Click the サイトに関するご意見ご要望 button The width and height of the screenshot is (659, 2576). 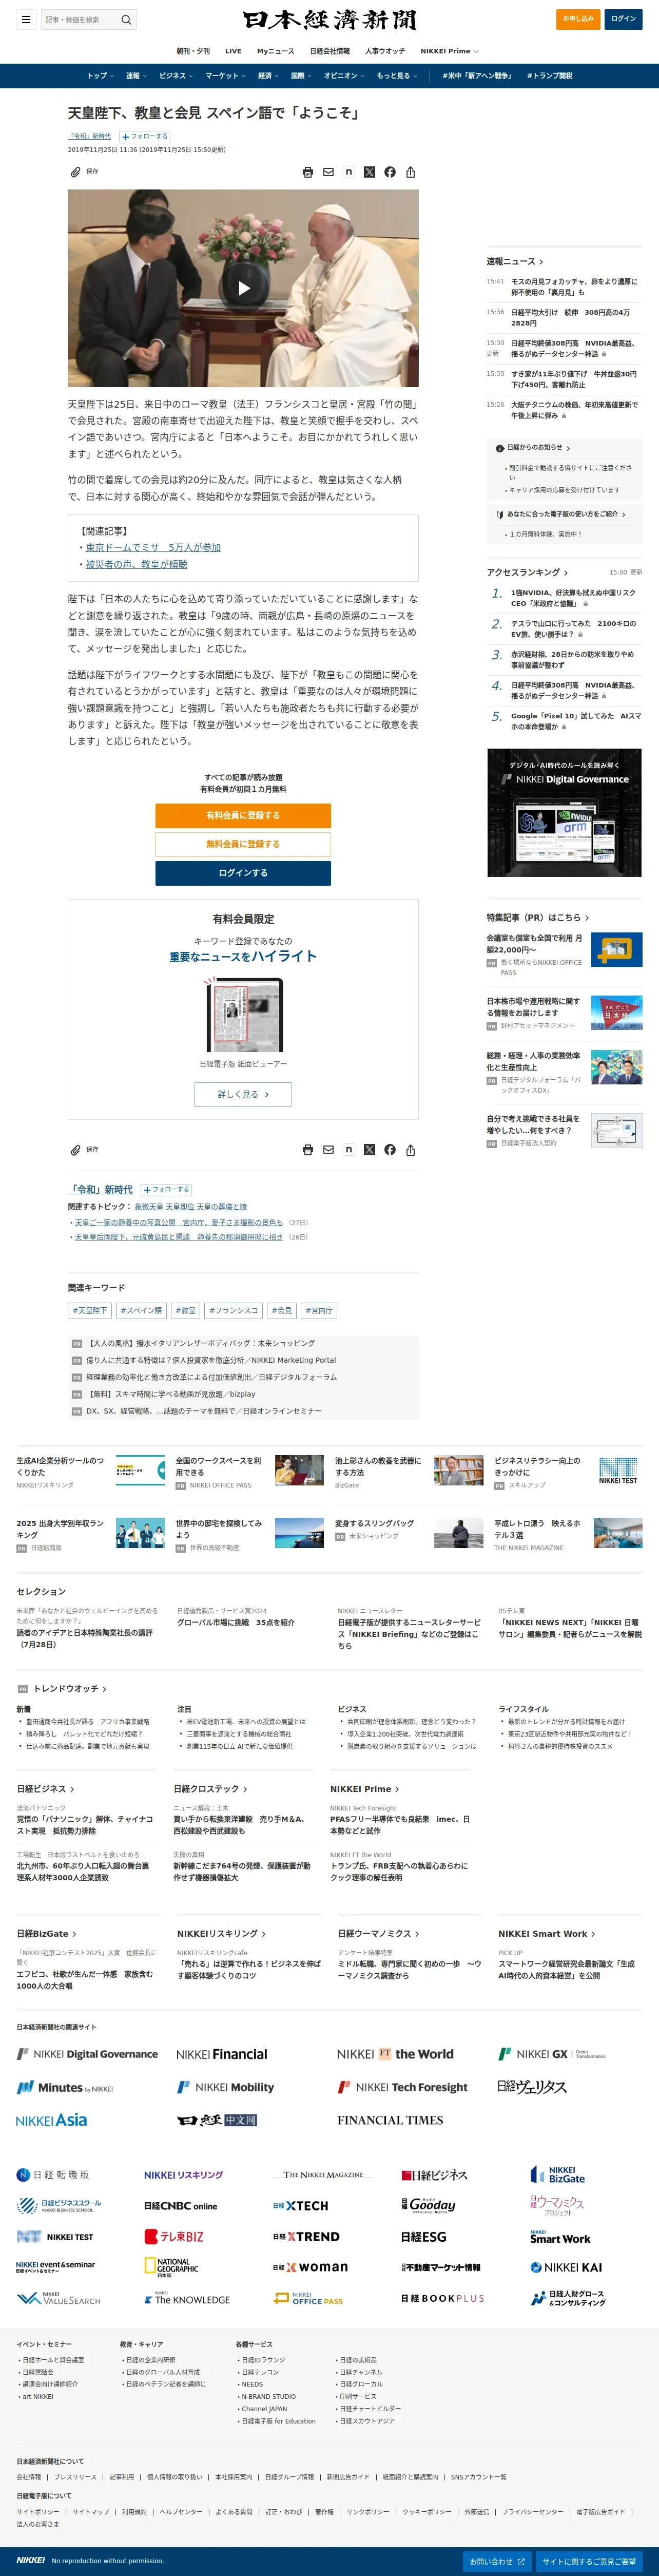tap(589, 2561)
